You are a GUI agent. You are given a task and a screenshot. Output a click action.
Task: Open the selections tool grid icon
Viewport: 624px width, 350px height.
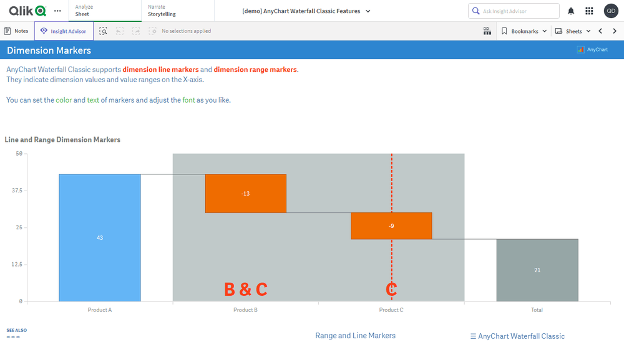click(x=487, y=31)
